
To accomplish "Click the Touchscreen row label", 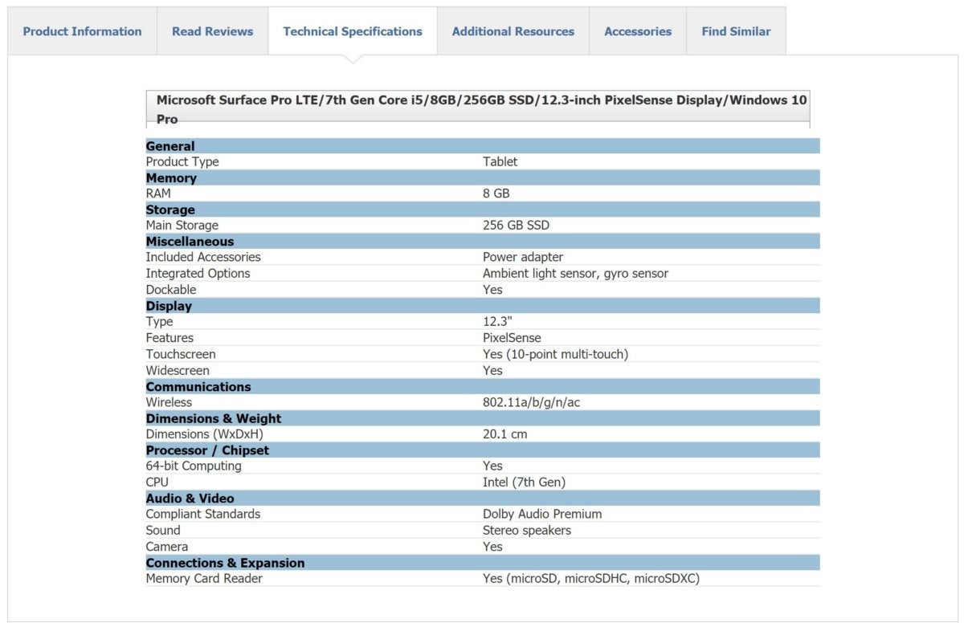I will [x=181, y=354].
